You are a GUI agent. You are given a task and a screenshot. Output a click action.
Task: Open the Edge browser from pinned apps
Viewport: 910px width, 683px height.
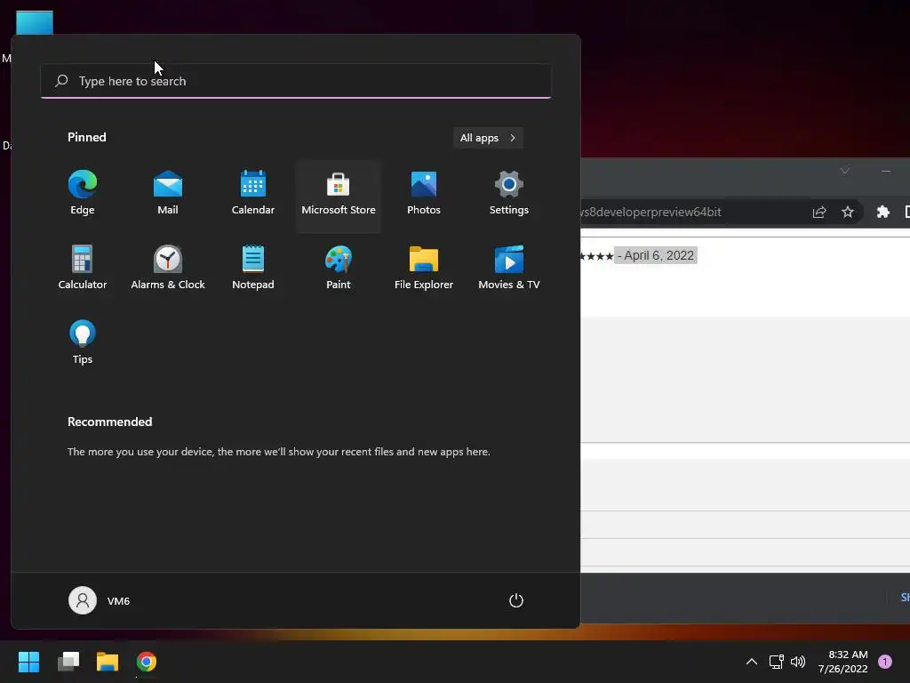pyautogui.click(x=83, y=194)
